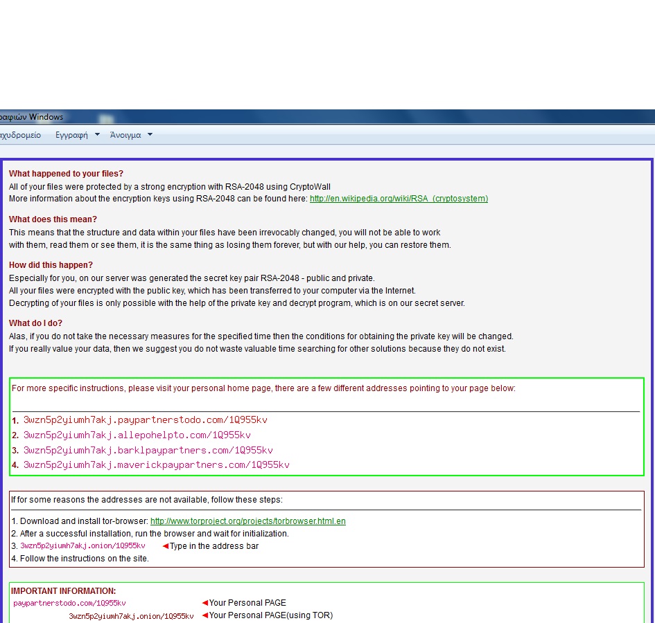Screen dimensions: 655x623
Task: Click the 'What happened to your files?' heading
Action: click(x=66, y=174)
